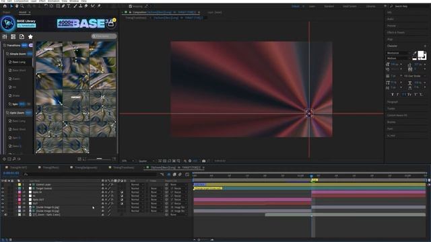
Task: Click the timeline graph editor icon
Action: point(187,175)
